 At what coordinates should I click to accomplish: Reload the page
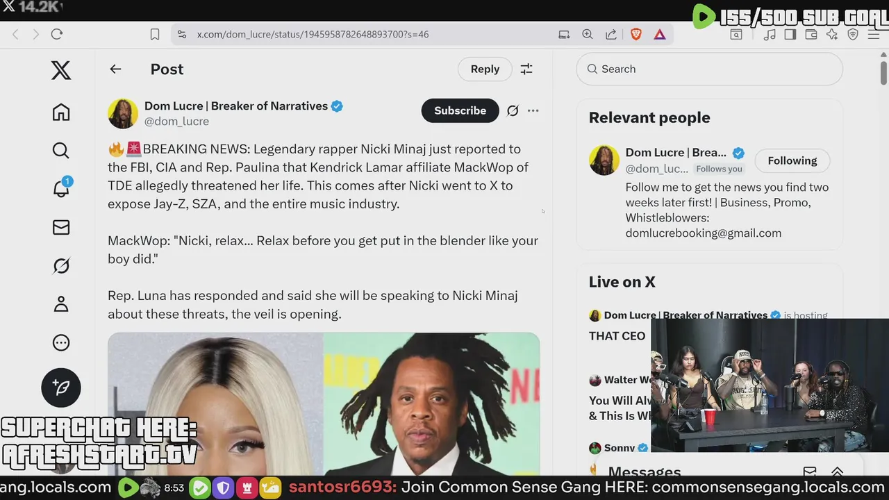tap(57, 34)
